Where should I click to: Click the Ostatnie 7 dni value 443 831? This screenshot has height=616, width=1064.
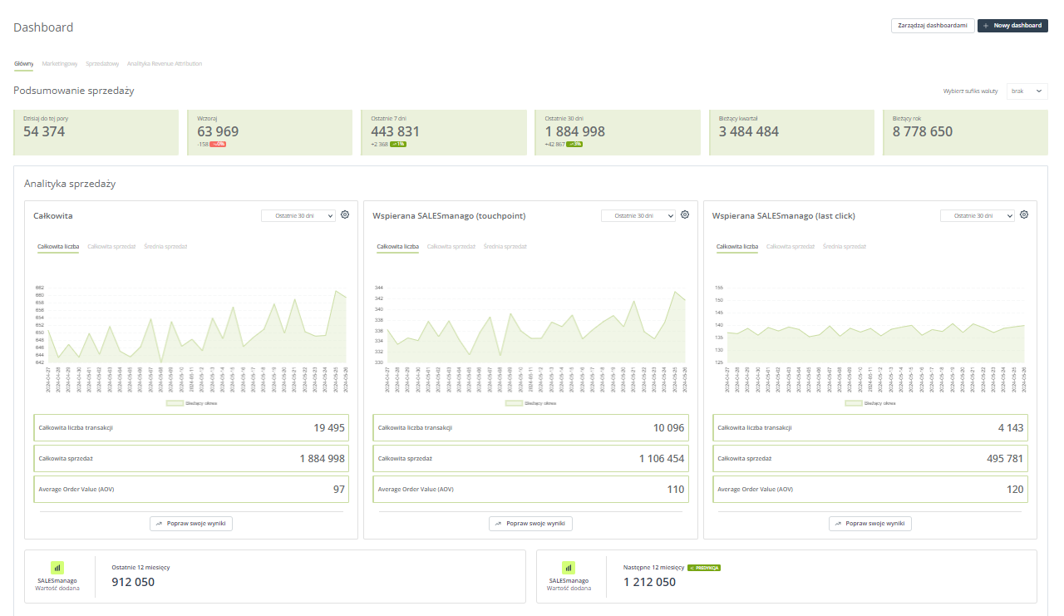[x=396, y=131]
